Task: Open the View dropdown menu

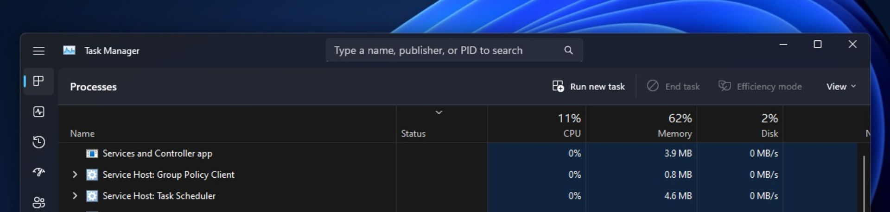Action: click(x=841, y=87)
